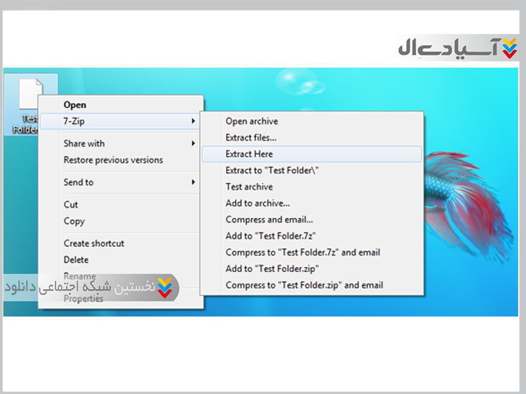
Task: Click the logo in the top-right corner
Action: (x=458, y=49)
